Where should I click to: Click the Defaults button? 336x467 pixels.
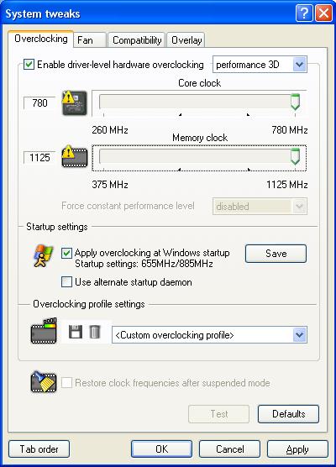288,414
